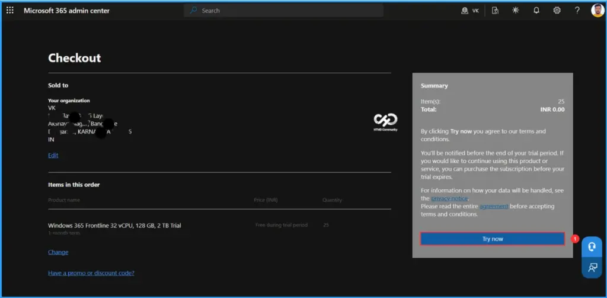Image resolution: width=607 pixels, height=298 pixels.
Task: Click the Price (INR) column header
Action: coord(266,200)
